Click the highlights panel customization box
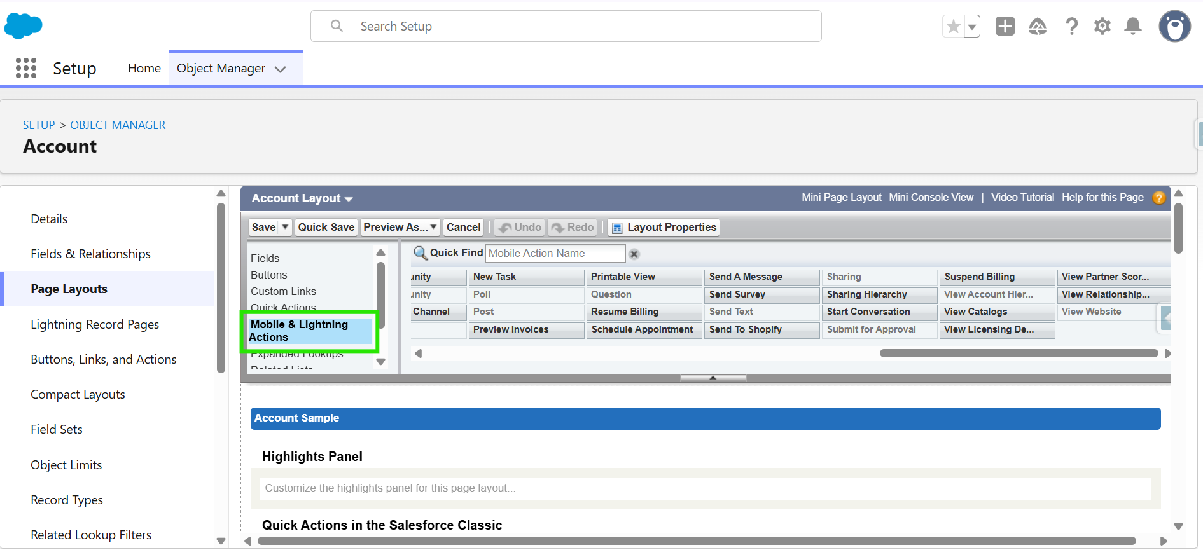1203x557 pixels. (706, 488)
